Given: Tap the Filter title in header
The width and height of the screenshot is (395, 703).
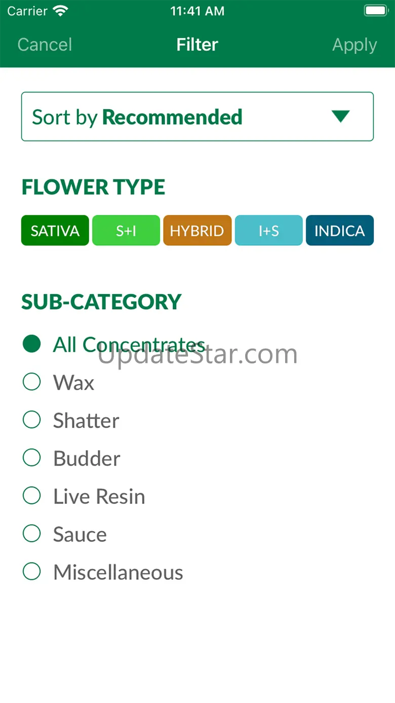Looking at the screenshot, I should [197, 45].
